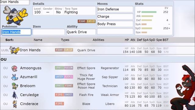This screenshot has height=110, width=195.
Task: Click Technician ability in Breloom row
Action: point(110,86)
